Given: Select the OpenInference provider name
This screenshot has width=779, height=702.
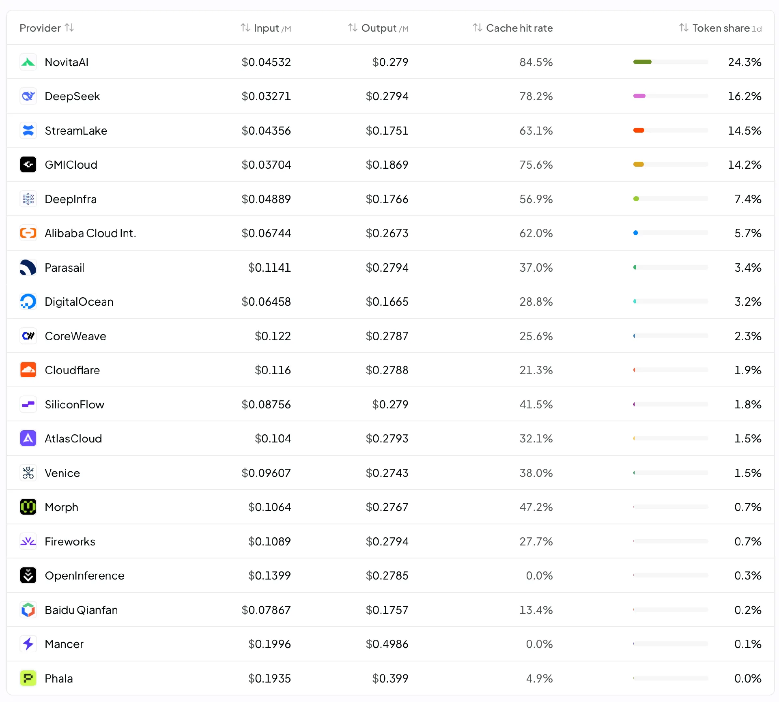Looking at the screenshot, I should tap(84, 575).
